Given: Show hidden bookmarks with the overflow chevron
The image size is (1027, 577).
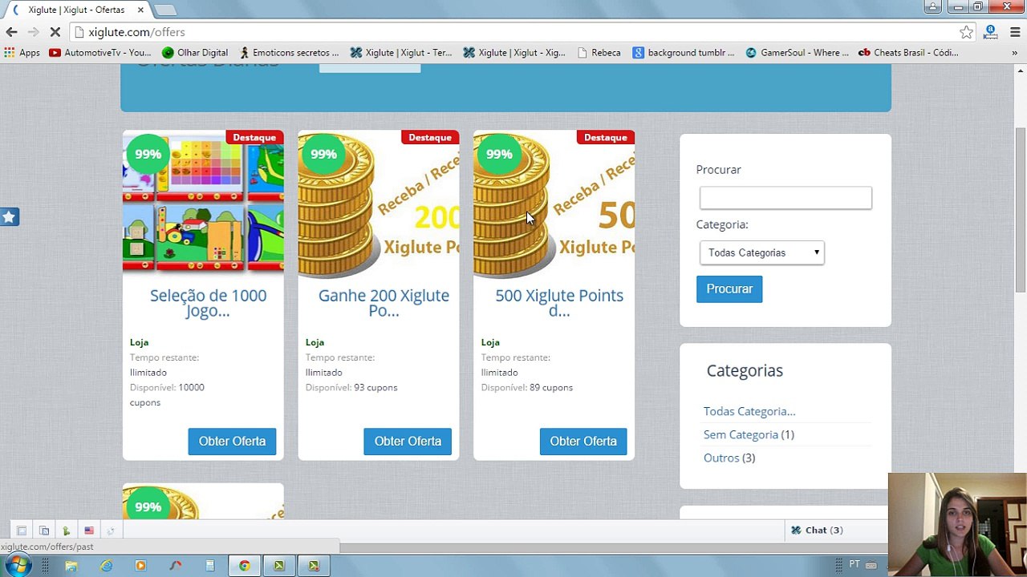Looking at the screenshot, I should tap(1015, 53).
